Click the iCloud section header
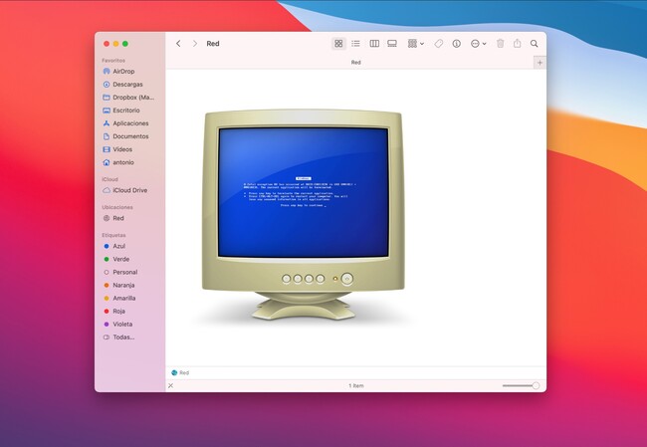 [x=109, y=179]
